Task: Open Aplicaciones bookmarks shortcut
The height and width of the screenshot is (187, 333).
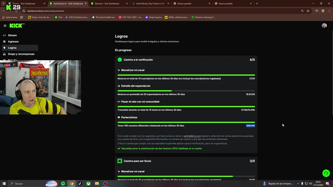Action: [10, 17]
